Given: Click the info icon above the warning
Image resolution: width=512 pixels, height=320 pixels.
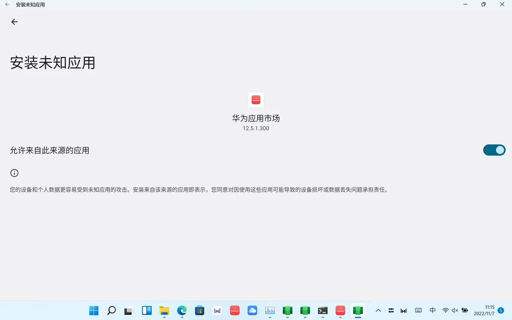Looking at the screenshot, I should (15, 173).
